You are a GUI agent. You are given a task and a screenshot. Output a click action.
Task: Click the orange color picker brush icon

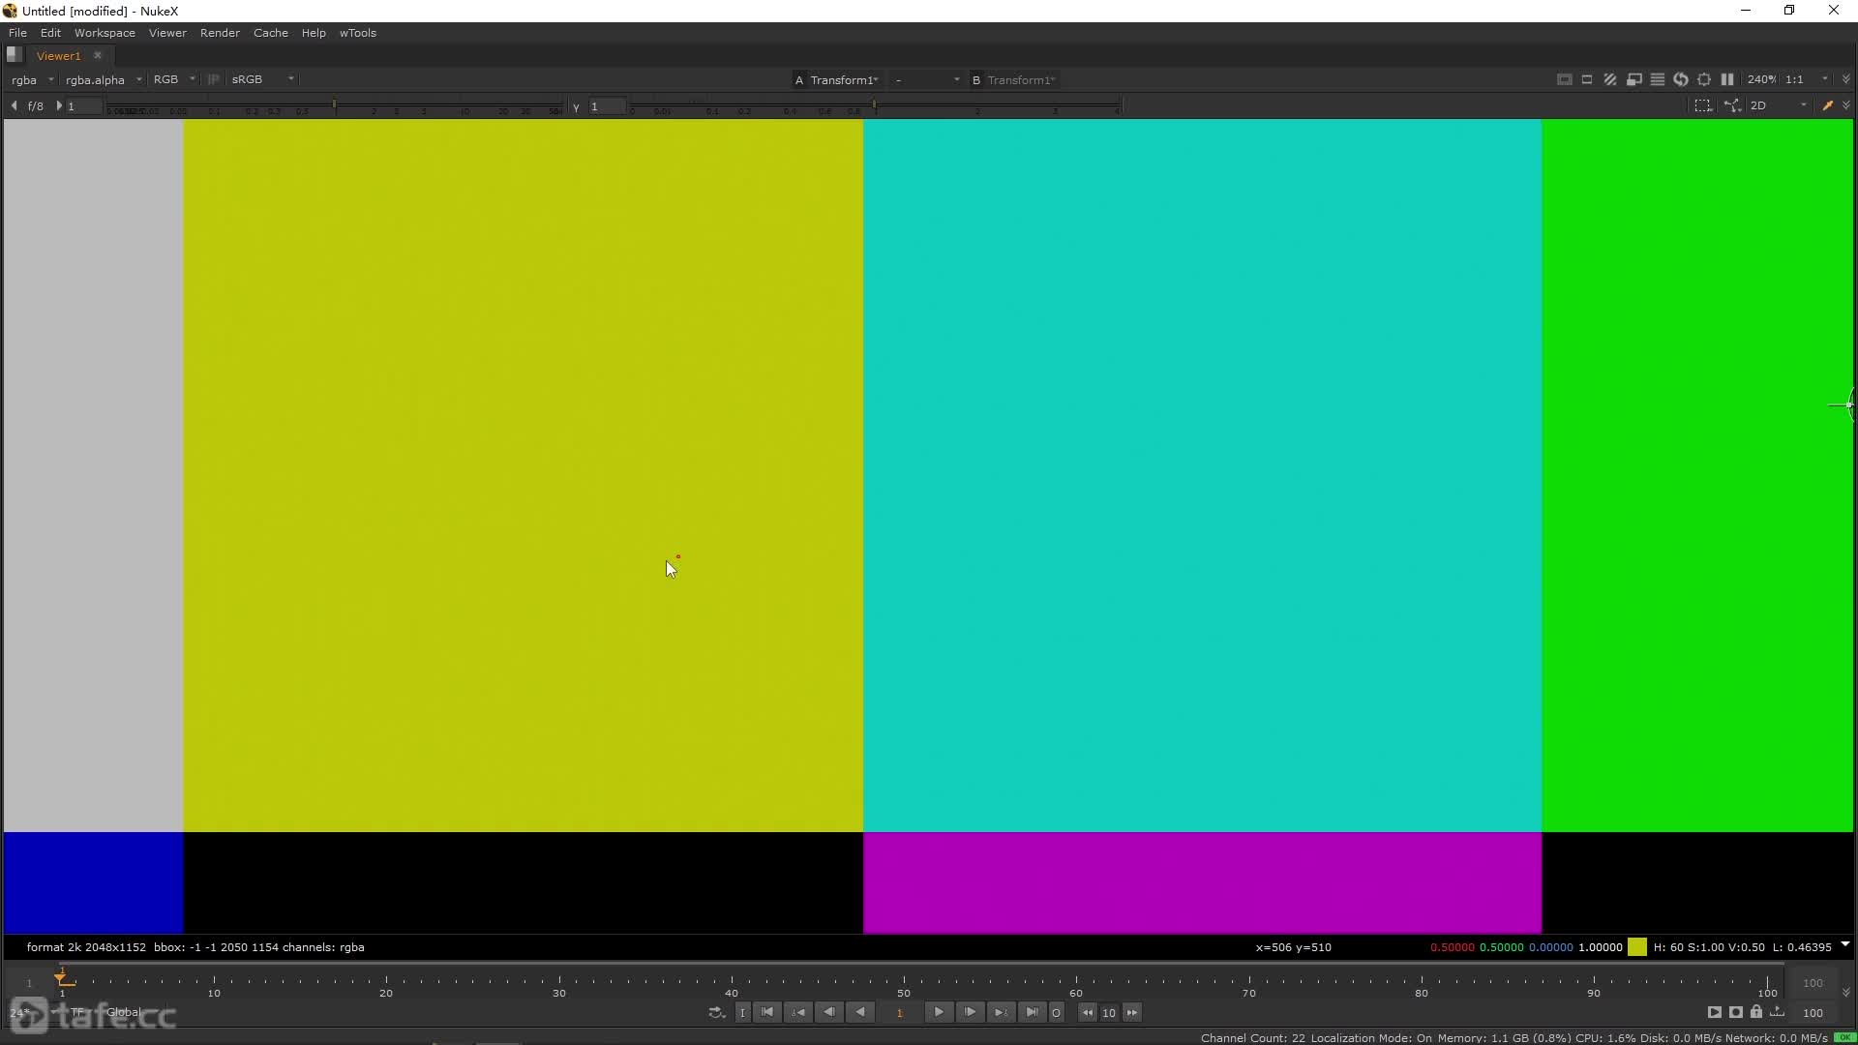tap(1828, 105)
